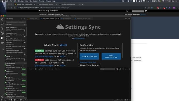
Task: Open Download Public Gist link
Action: point(88,62)
